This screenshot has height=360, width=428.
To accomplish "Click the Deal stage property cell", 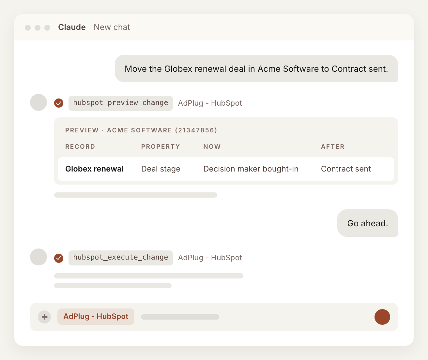I will pos(161,169).
